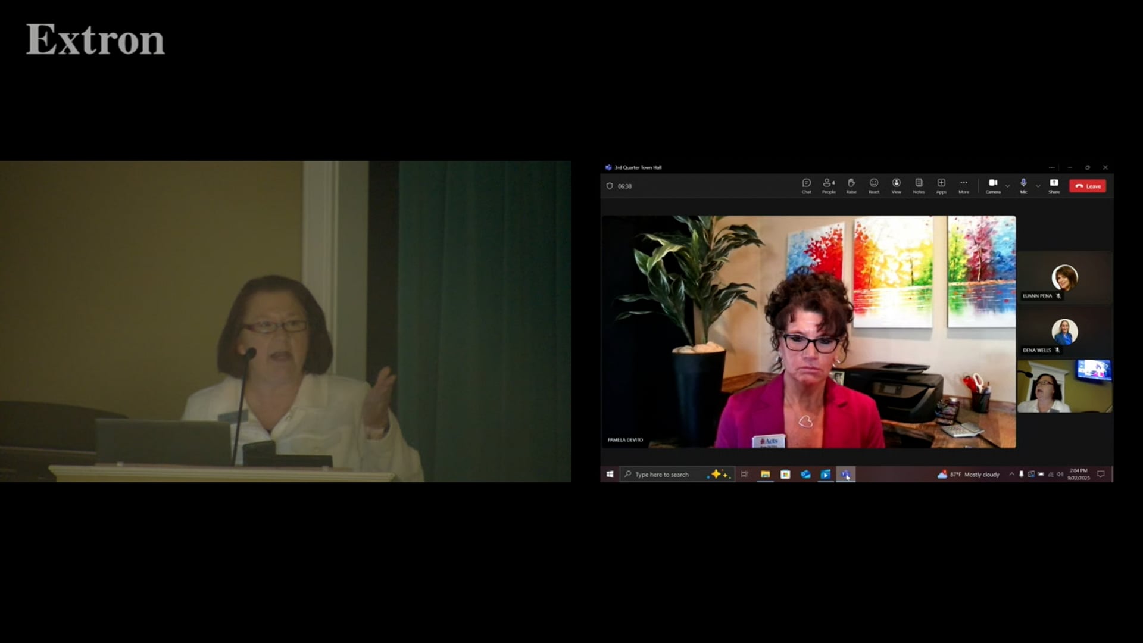Toggle the Camera on or off
1143x643 pixels.
click(992, 186)
